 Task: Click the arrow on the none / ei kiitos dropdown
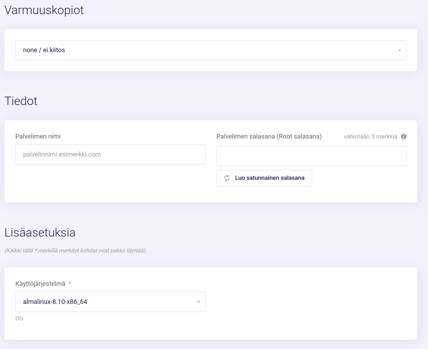399,50
